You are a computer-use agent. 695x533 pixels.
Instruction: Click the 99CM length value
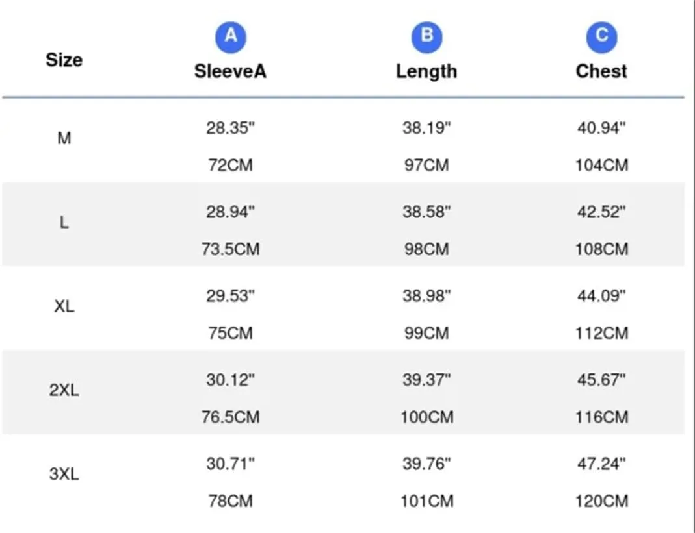click(x=426, y=333)
